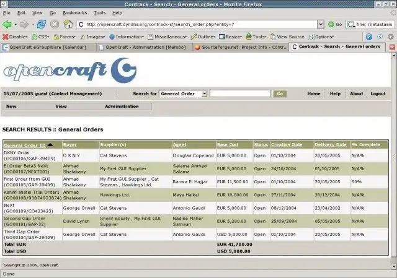Open the search engine selector dropdown
Image resolution: width=397 pixels, height=278 pixels.
[351, 25]
